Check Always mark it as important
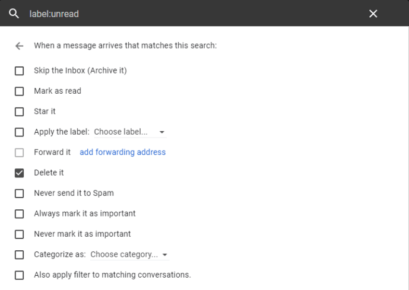The width and height of the screenshot is (409, 290). (x=20, y=213)
